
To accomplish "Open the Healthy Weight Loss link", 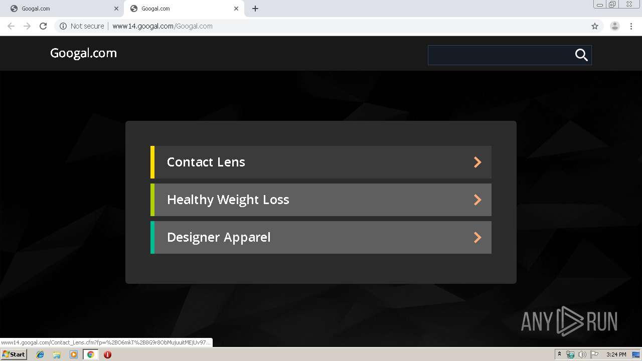I will pyautogui.click(x=321, y=200).
